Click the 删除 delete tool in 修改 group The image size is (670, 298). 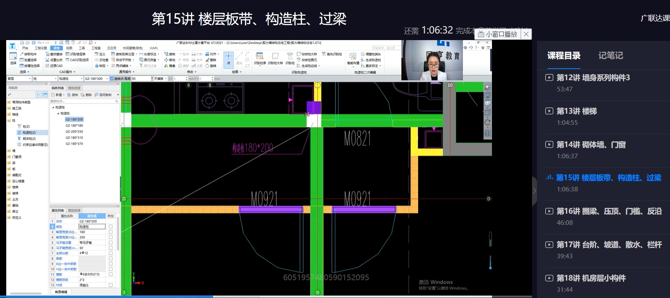[211, 60]
